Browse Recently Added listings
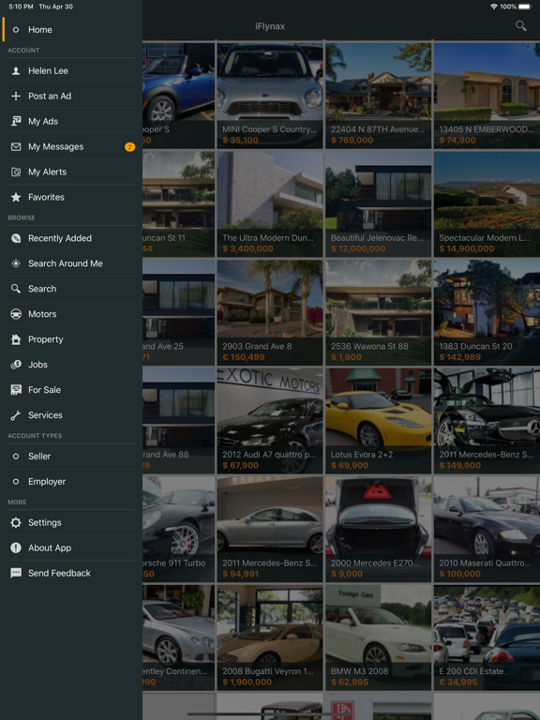This screenshot has height=720, width=540. point(71,238)
